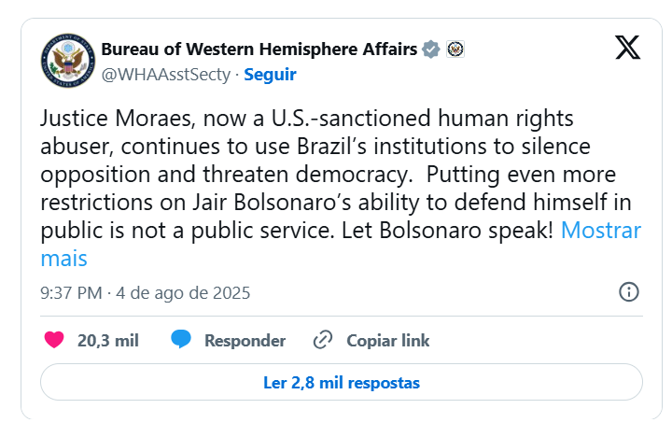Click the Responder button label
672x437 pixels.
[x=245, y=341]
